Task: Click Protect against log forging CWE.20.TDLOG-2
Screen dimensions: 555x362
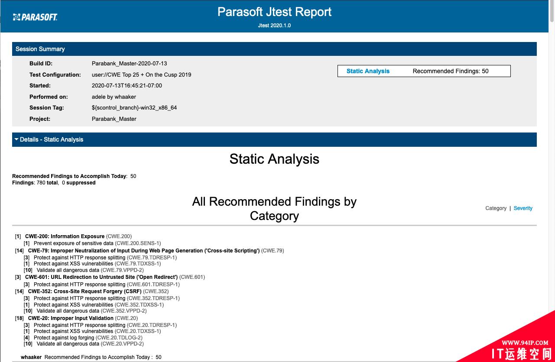Action: coord(83,338)
